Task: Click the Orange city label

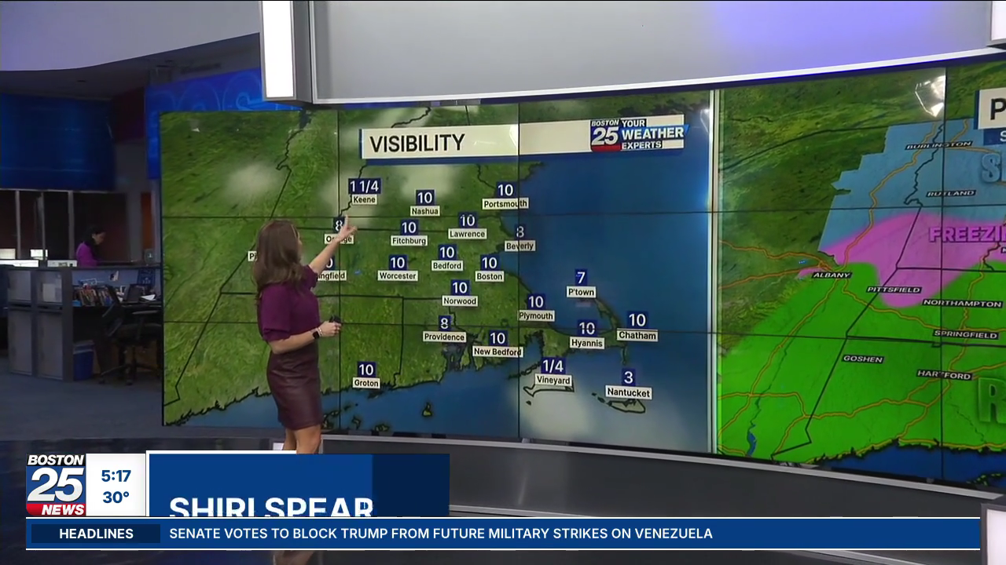Action: click(x=339, y=239)
